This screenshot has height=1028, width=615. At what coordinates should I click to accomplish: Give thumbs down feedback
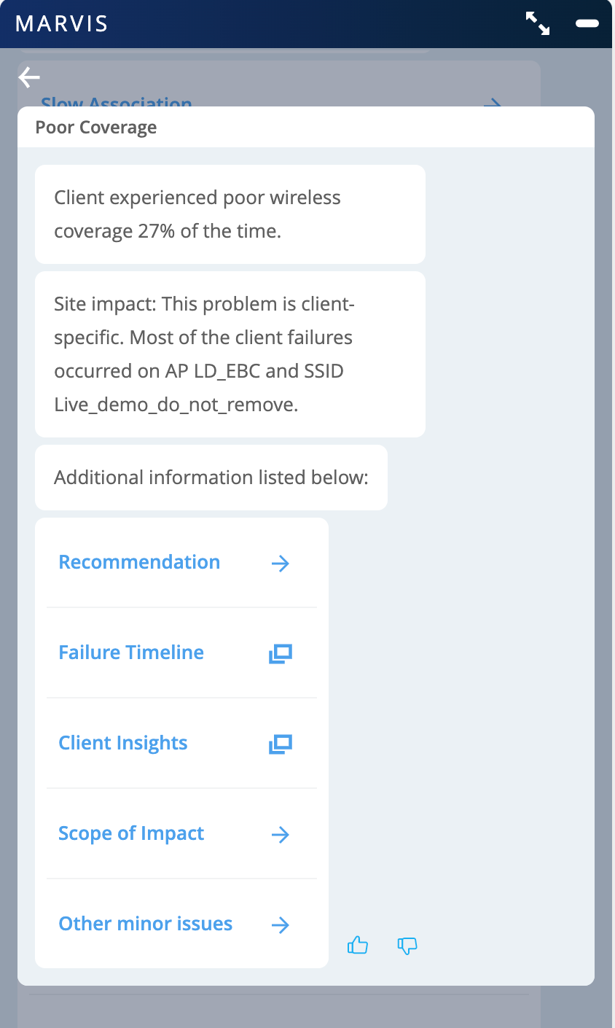[407, 946]
